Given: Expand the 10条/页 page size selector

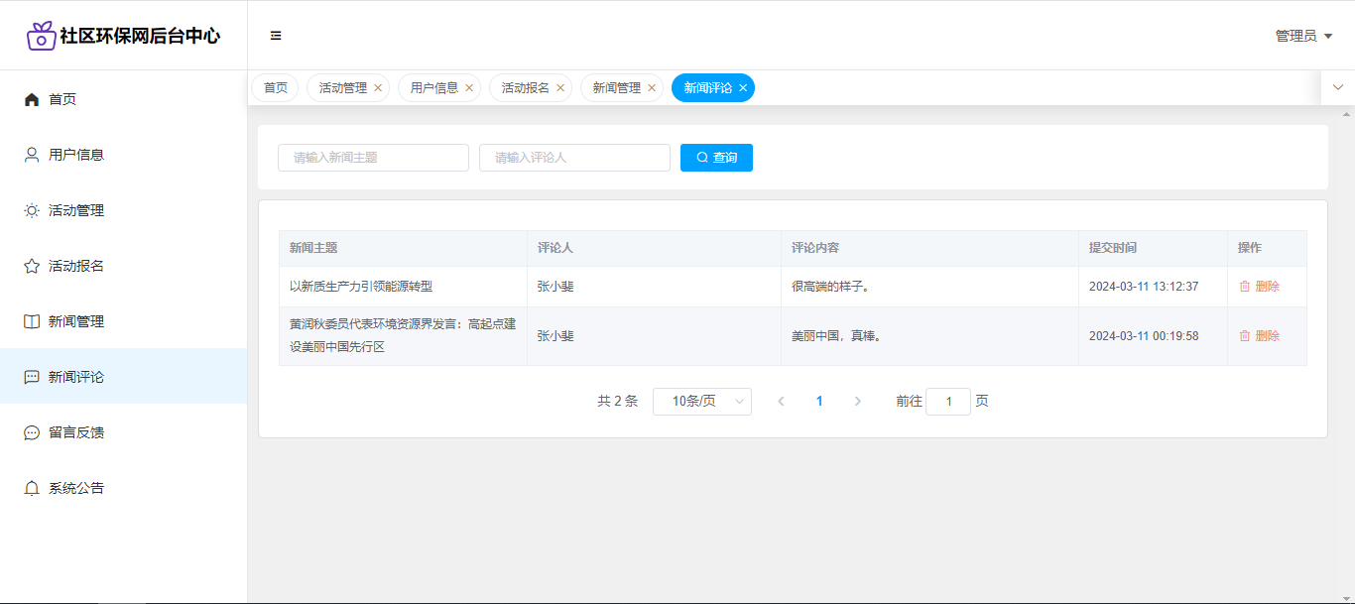Looking at the screenshot, I should tap(701, 402).
